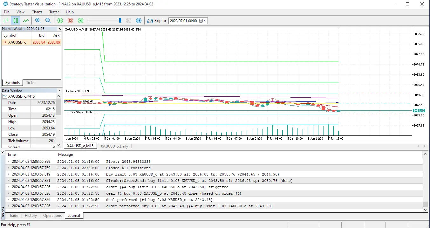Open the Help menu
Viewport: 430px width, 228px height.
click(70, 12)
